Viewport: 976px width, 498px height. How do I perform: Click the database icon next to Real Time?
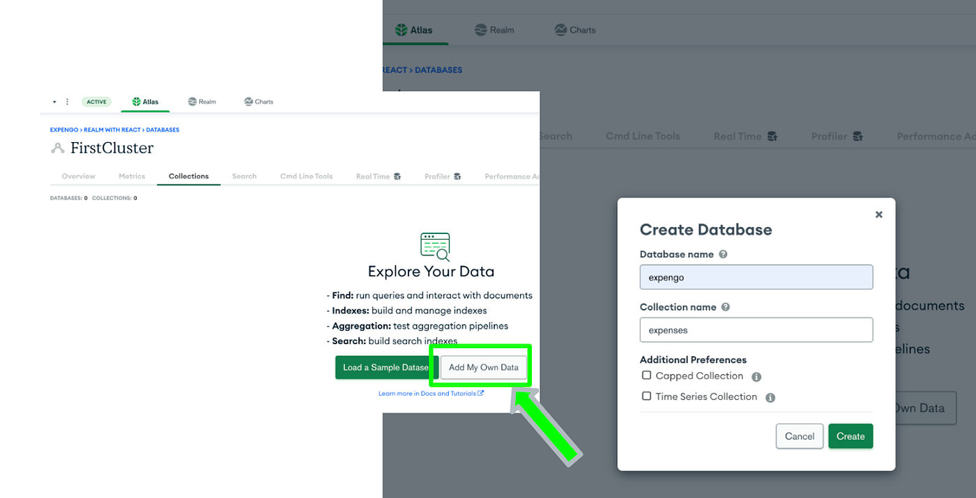[x=399, y=176]
